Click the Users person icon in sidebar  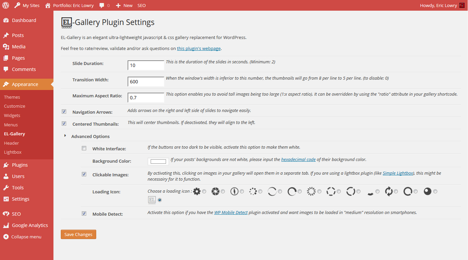pyautogui.click(x=6, y=176)
